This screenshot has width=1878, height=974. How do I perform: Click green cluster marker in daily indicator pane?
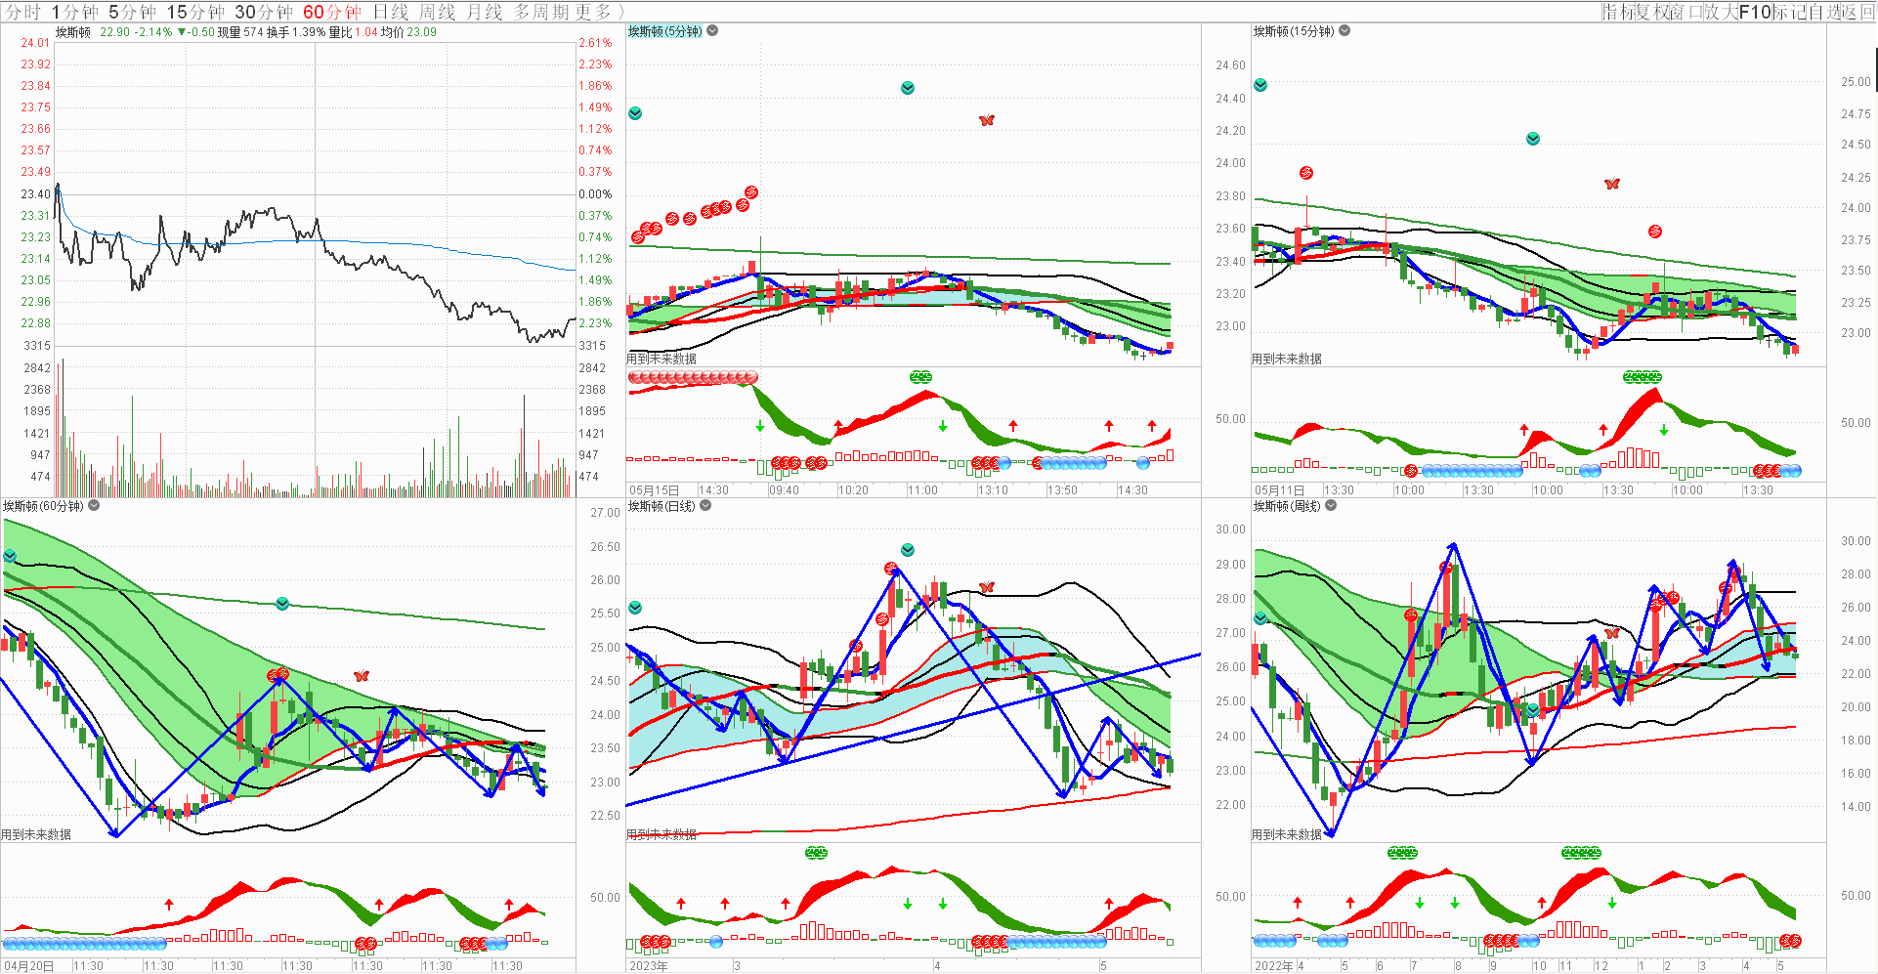click(816, 853)
